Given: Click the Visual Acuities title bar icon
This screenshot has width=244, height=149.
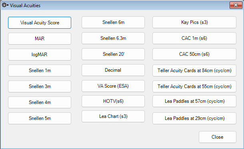Looking at the screenshot, I should coord(5,5).
